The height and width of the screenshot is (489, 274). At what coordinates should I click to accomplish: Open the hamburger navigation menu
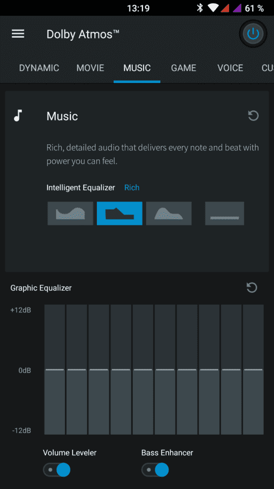18,34
